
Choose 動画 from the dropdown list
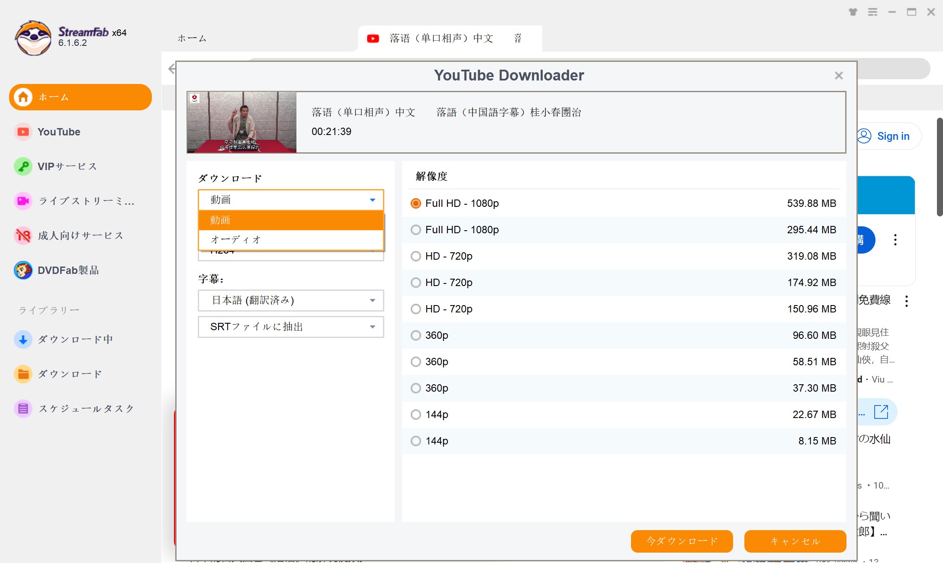291,220
